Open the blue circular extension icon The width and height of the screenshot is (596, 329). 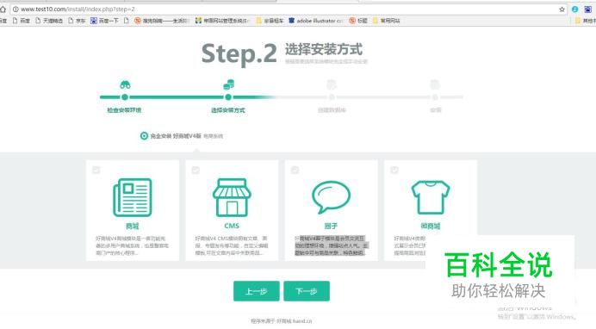coord(574,9)
